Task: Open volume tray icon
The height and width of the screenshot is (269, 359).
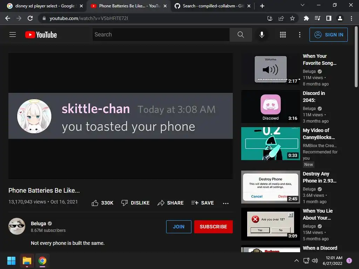Action: click(315, 261)
